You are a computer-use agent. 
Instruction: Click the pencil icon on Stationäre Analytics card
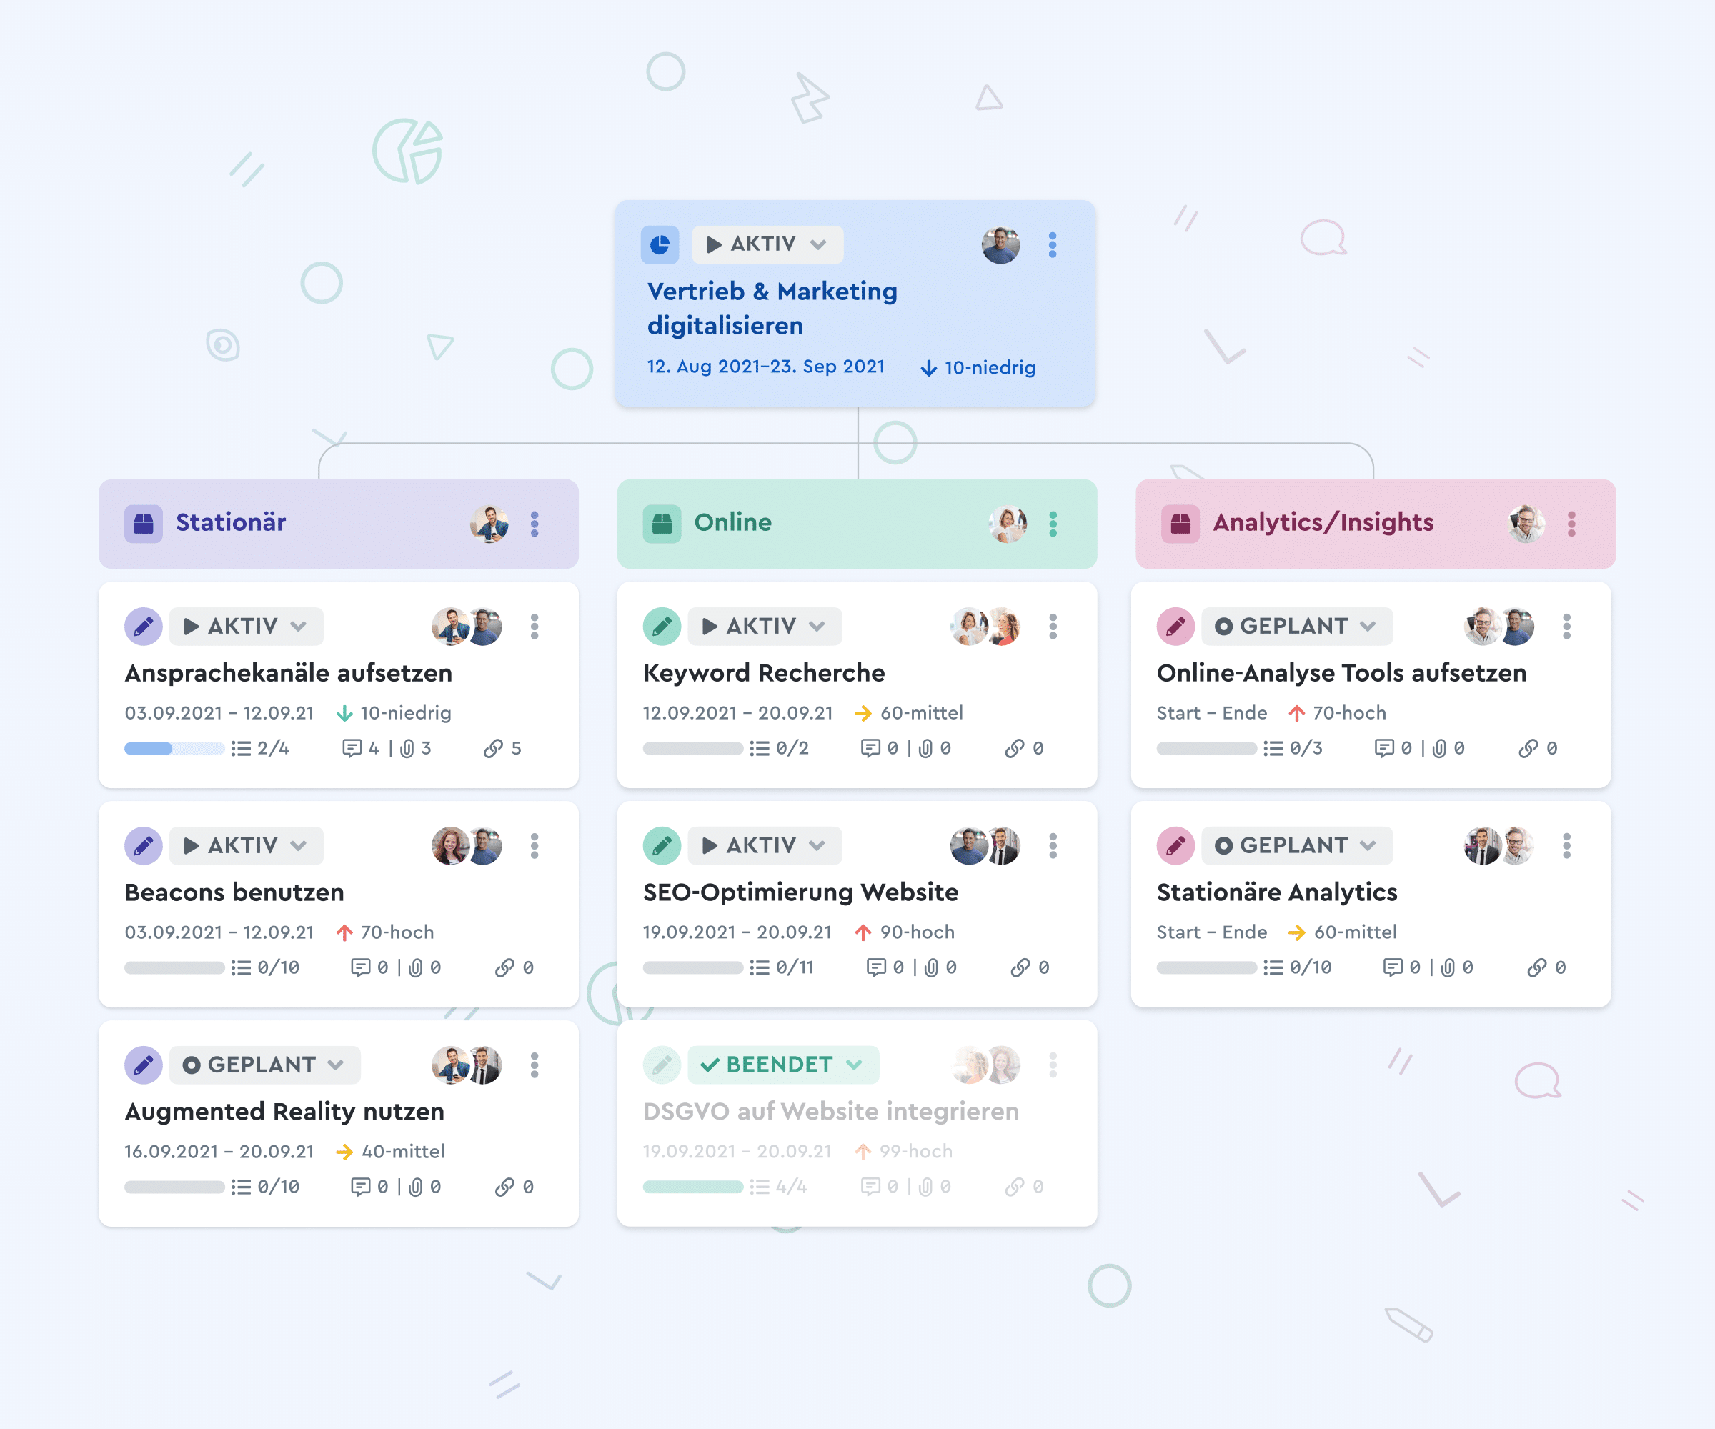coord(1175,845)
